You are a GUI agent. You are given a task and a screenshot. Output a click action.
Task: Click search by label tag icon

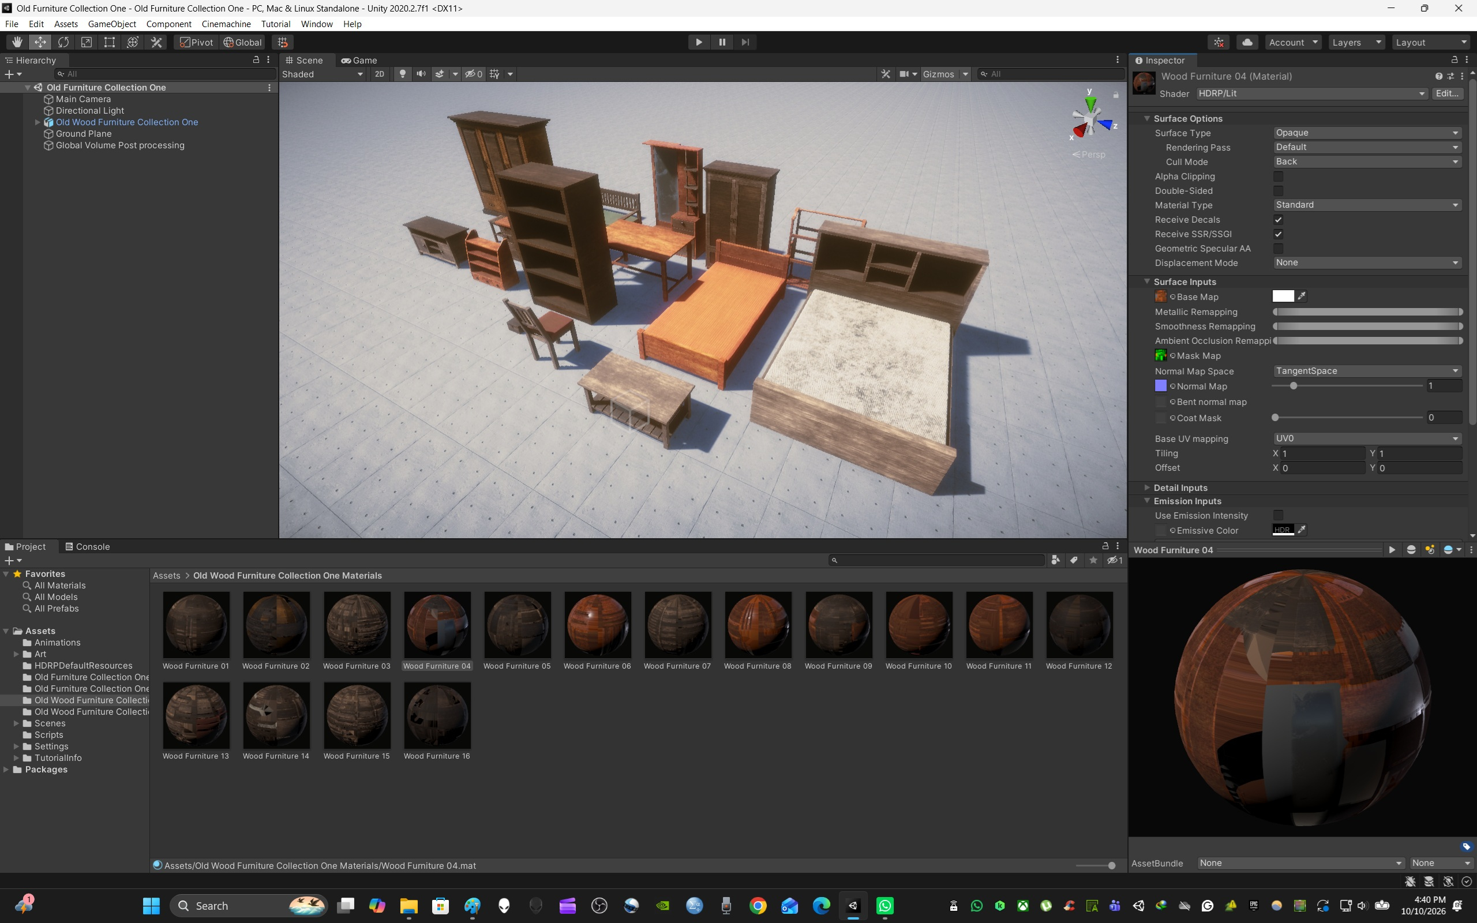click(x=1074, y=560)
